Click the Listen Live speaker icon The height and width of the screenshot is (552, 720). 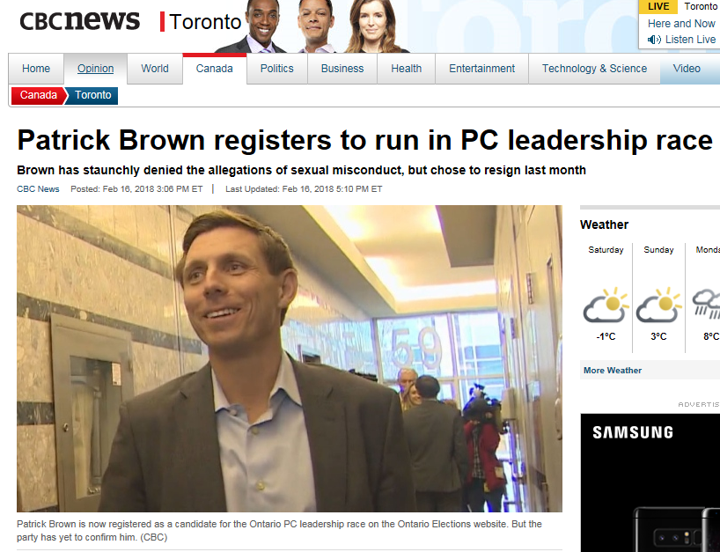(x=654, y=40)
